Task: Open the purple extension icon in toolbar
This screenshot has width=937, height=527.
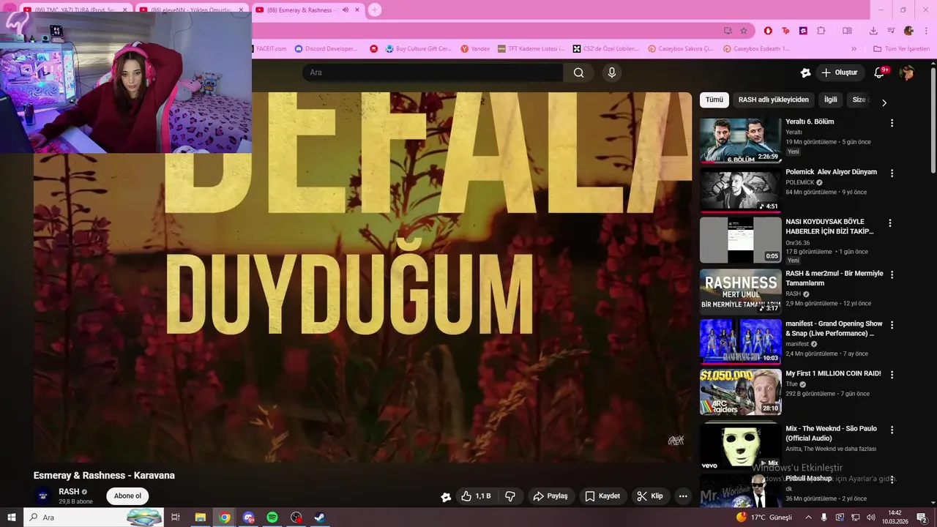Action: click(803, 31)
